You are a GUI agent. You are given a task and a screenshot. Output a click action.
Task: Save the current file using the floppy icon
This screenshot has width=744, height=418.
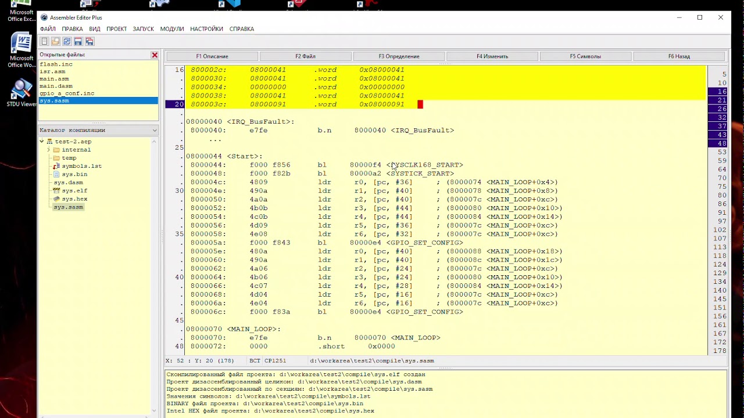tap(78, 41)
